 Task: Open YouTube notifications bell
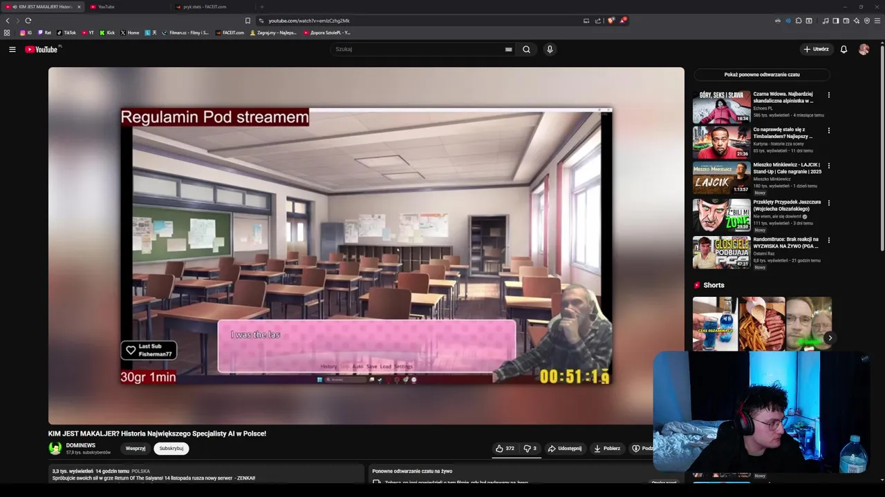(844, 49)
